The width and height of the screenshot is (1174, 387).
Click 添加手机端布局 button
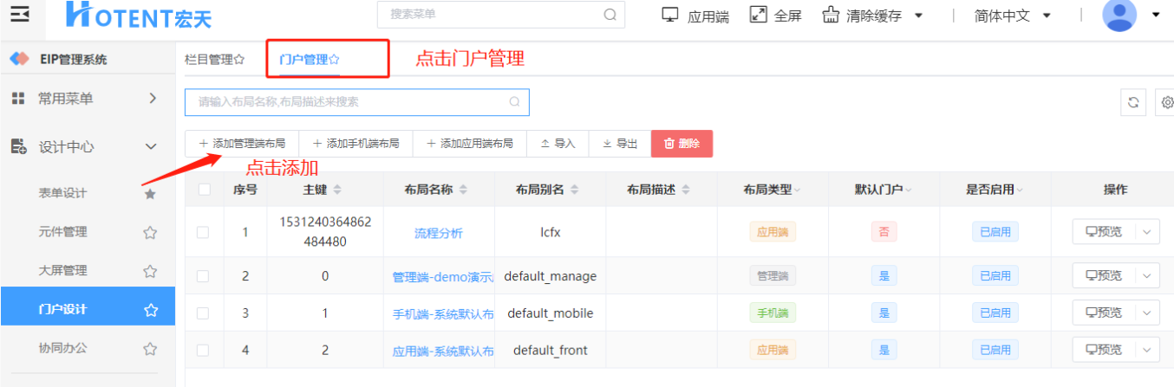click(355, 144)
